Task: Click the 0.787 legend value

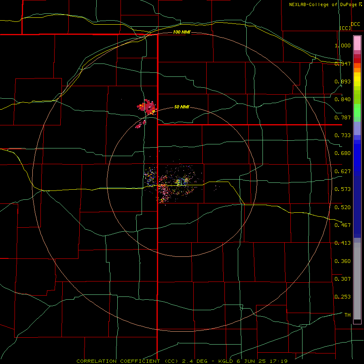Action: tap(343, 117)
